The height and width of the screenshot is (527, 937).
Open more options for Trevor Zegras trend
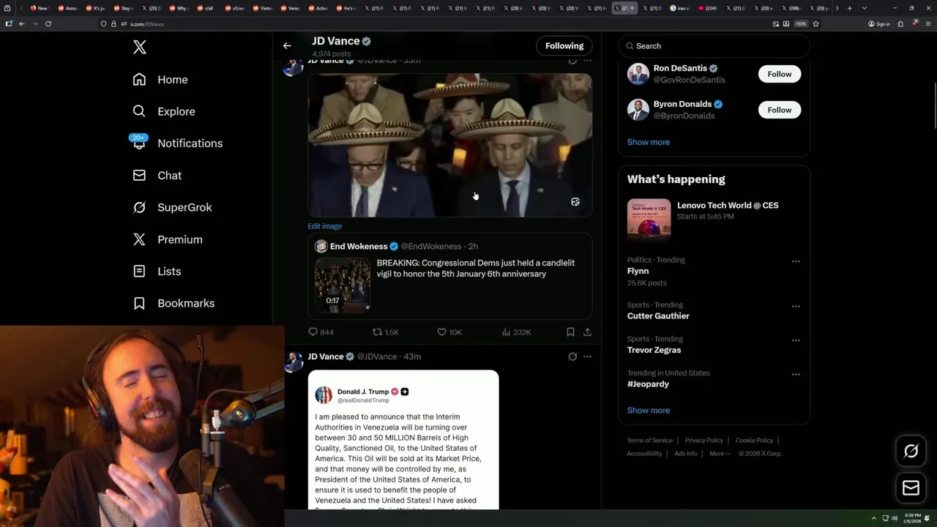pyautogui.click(x=796, y=340)
